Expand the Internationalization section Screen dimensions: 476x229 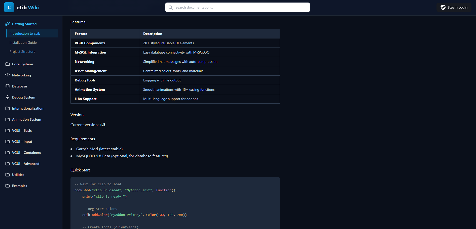[31, 108]
